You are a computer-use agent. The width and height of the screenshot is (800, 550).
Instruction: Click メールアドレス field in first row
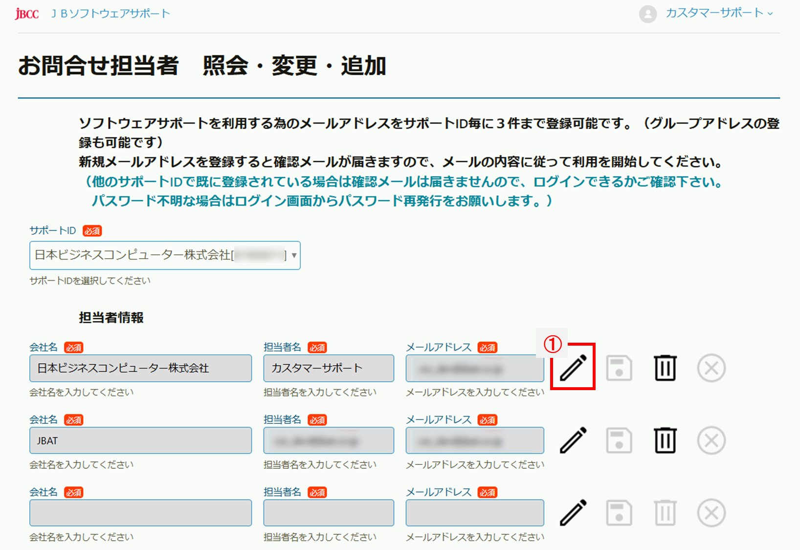[x=475, y=368]
